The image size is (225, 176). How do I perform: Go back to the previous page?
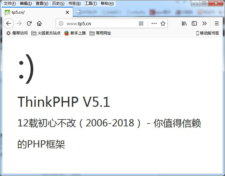pyautogui.click(x=9, y=23)
